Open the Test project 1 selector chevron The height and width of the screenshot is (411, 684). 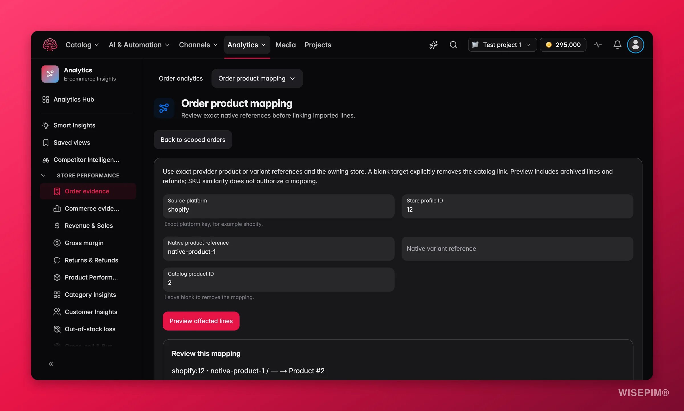click(528, 45)
